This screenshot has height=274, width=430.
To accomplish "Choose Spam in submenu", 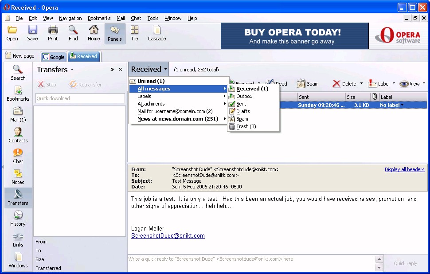I will (x=254, y=119).
